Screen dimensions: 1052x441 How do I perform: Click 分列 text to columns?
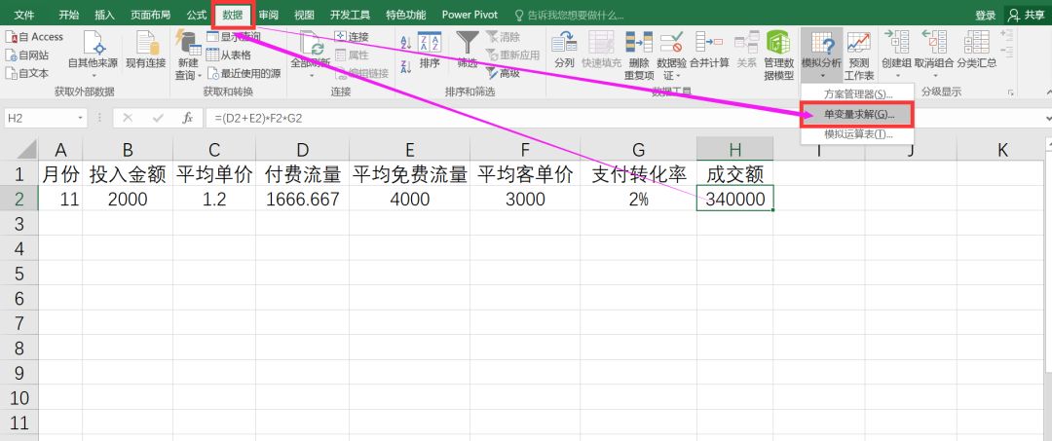coord(564,51)
